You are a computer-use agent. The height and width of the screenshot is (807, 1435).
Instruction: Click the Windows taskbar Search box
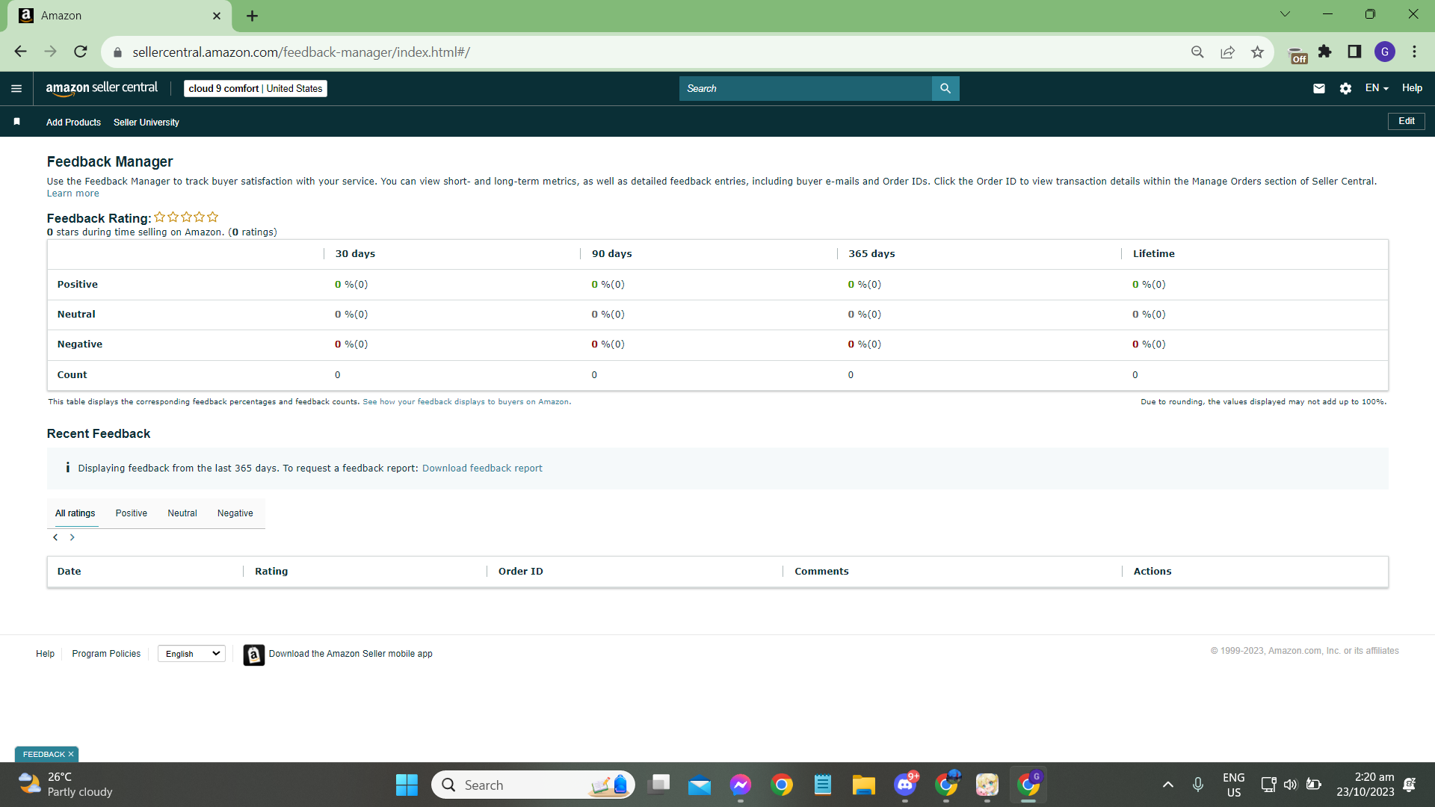coord(533,785)
